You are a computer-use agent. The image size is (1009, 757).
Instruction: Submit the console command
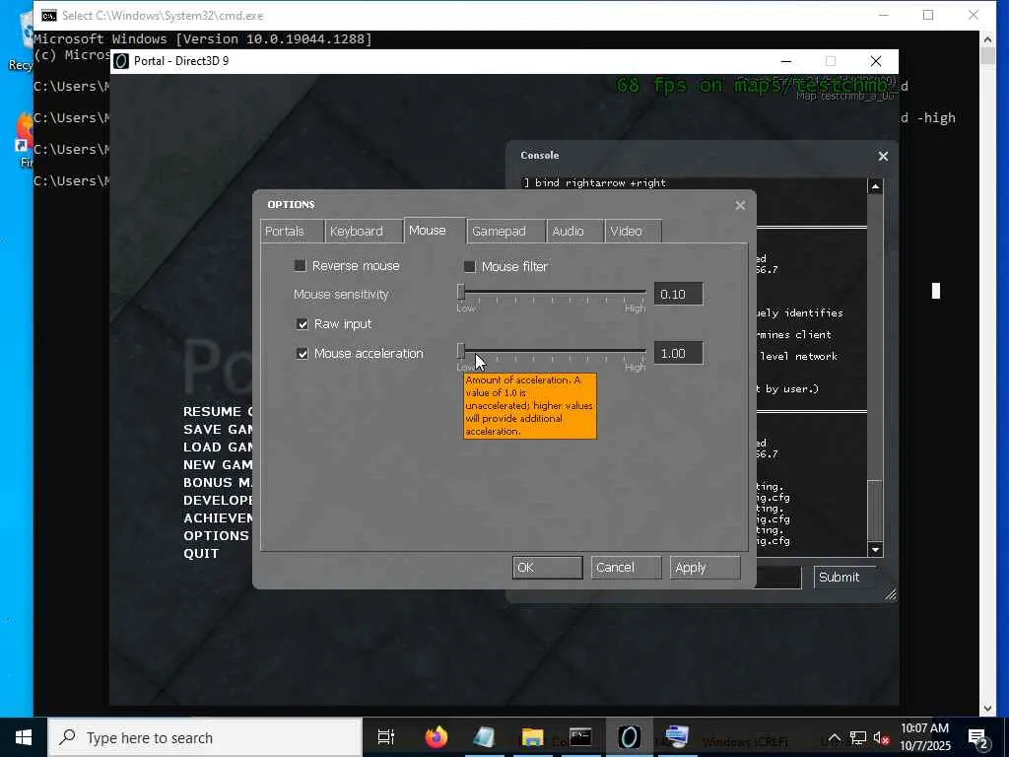pyautogui.click(x=844, y=578)
